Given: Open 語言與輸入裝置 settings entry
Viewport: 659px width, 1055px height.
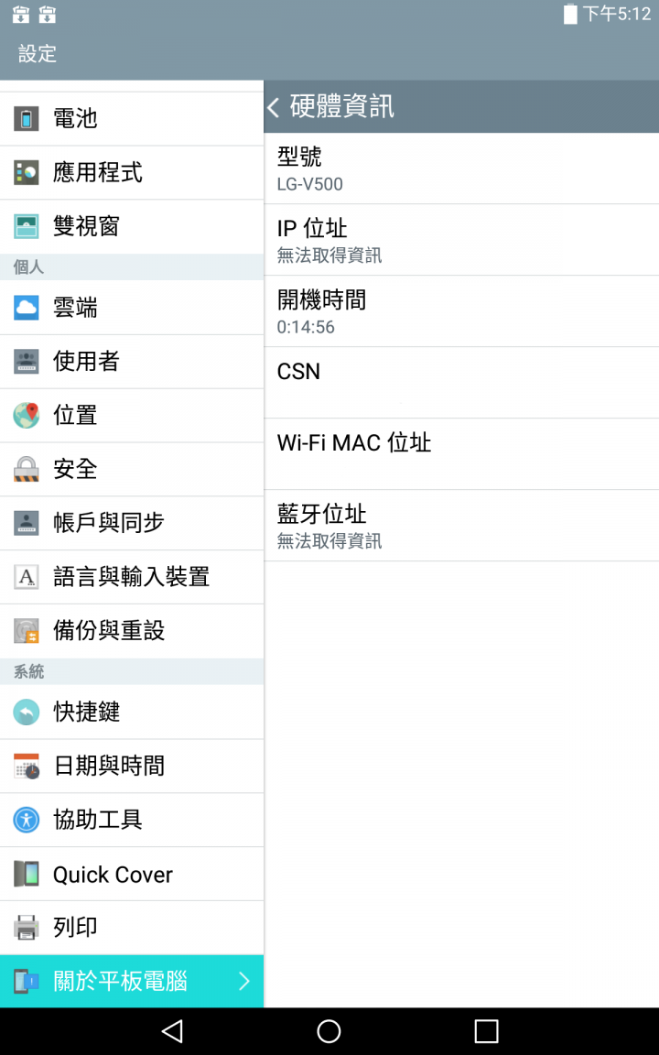Looking at the screenshot, I should pos(132,577).
